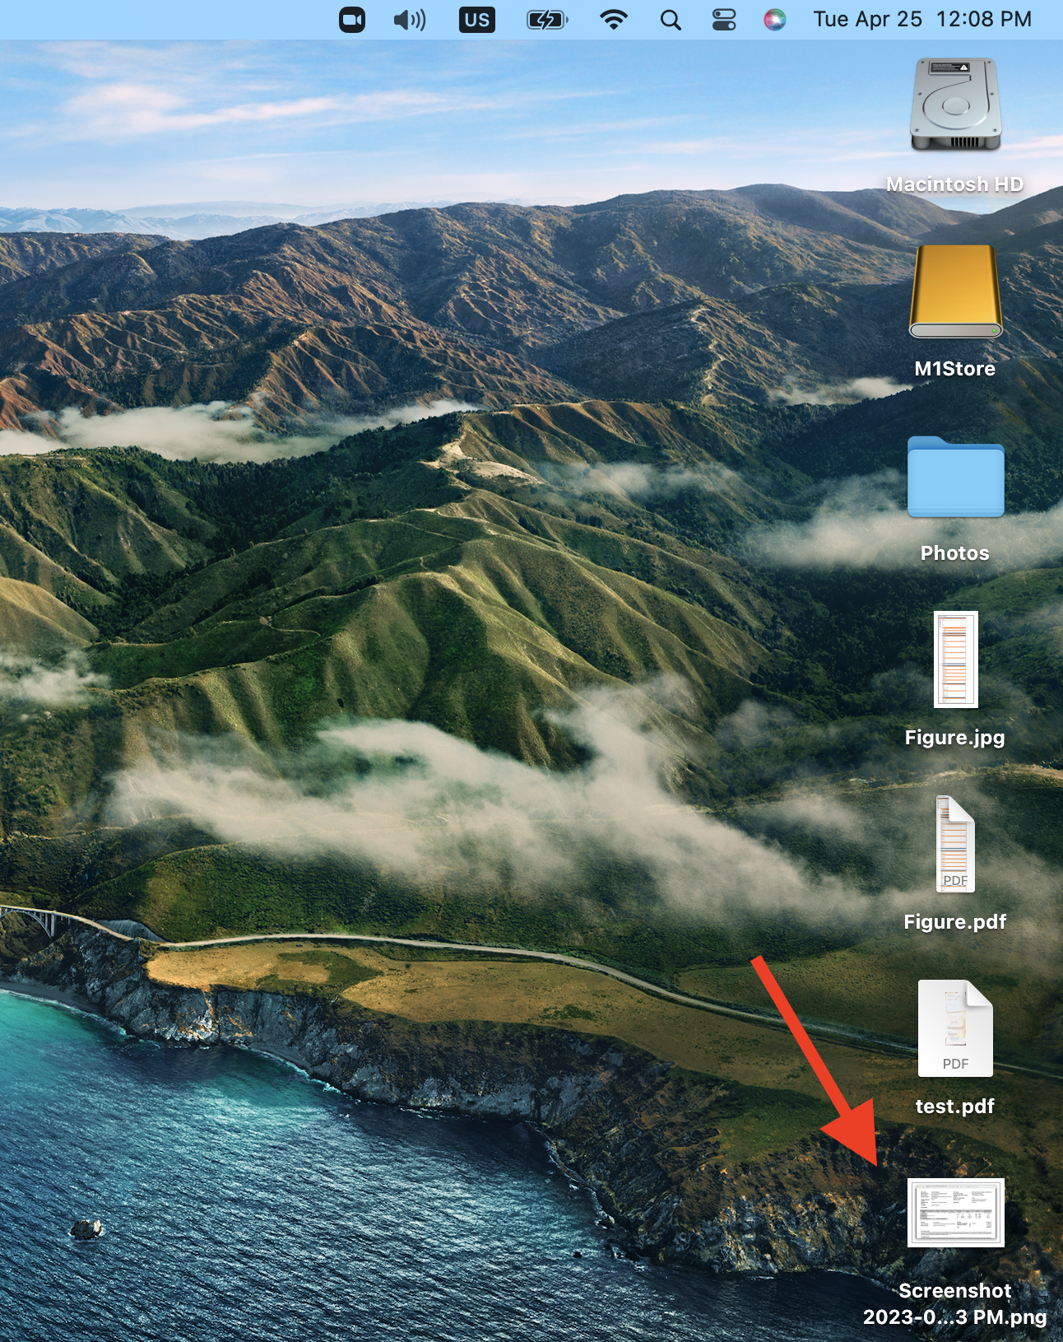The height and width of the screenshot is (1342, 1063).
Task: Launch Siri from the menu bar
Action: 775,19
